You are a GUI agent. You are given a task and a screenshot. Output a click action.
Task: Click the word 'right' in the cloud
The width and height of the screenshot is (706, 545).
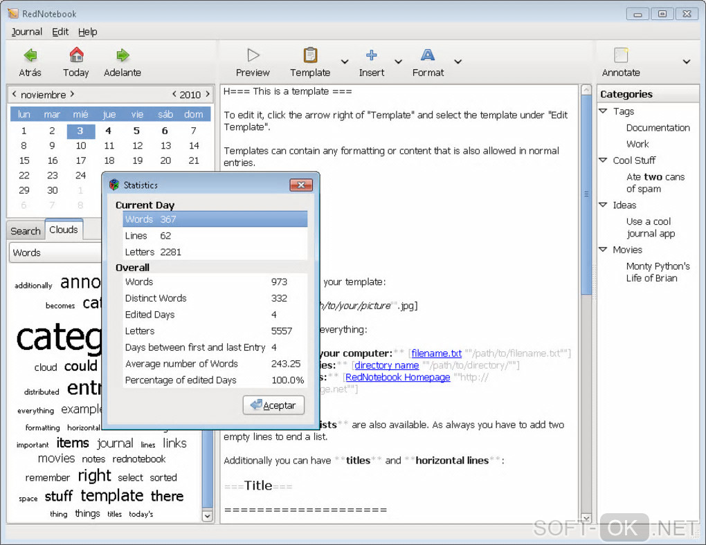(94, 475)
